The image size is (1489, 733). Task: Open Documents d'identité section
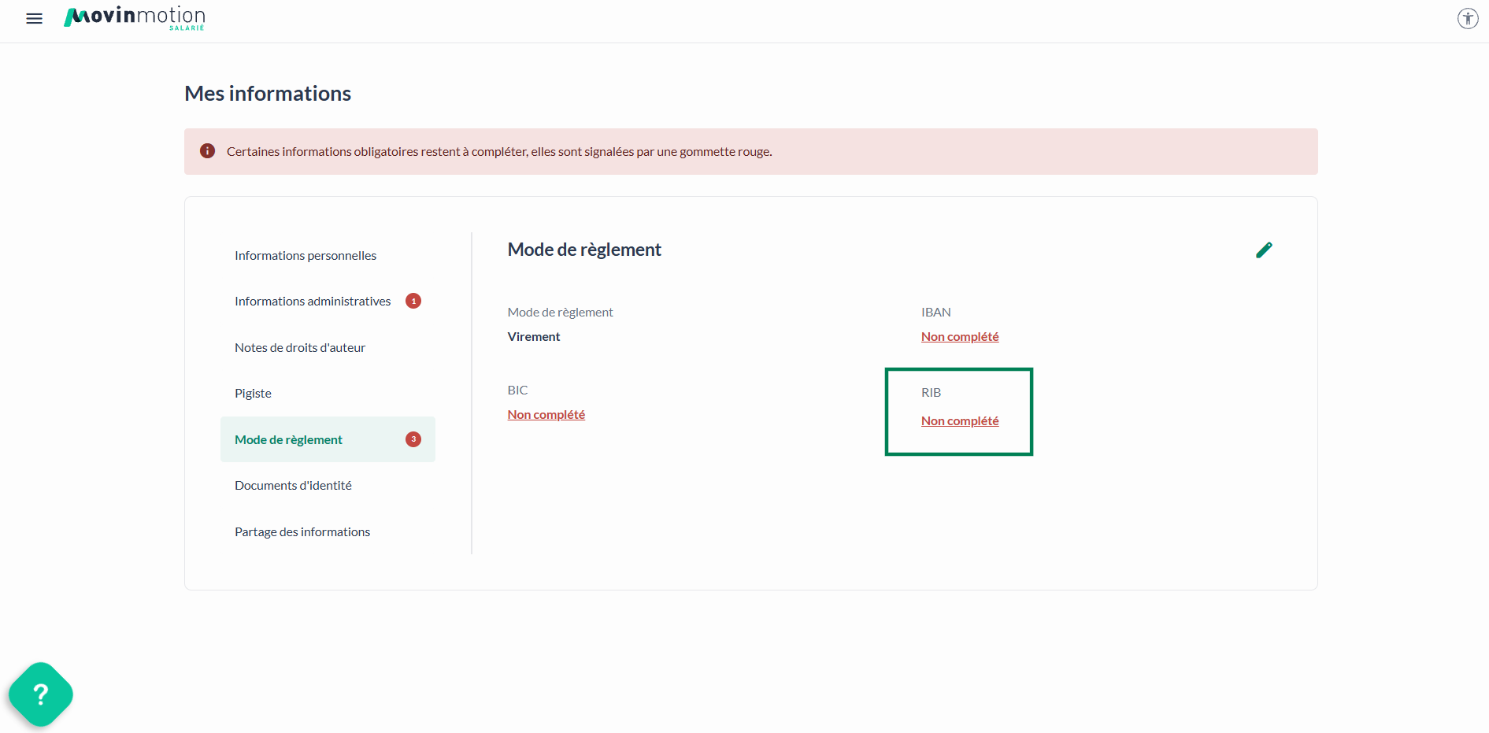[293, 485]
